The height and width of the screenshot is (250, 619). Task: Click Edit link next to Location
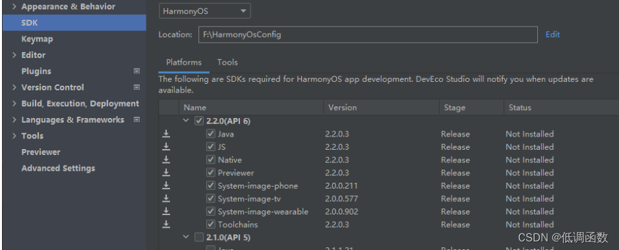click(552, 34)
